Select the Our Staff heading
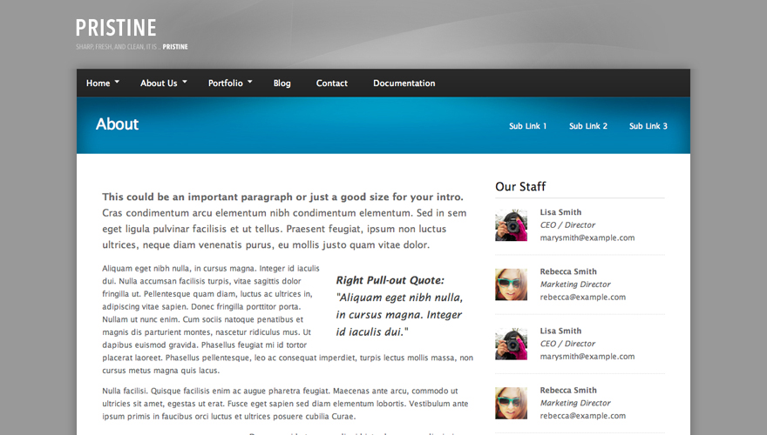This screenshot has width=767, height=435. 520,186
